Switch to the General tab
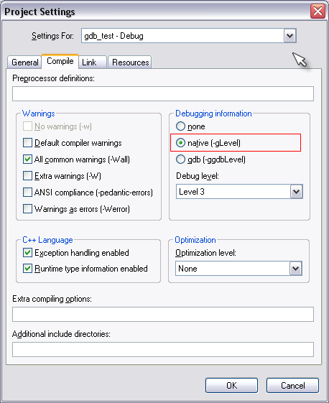 click(x=24, y=62)
